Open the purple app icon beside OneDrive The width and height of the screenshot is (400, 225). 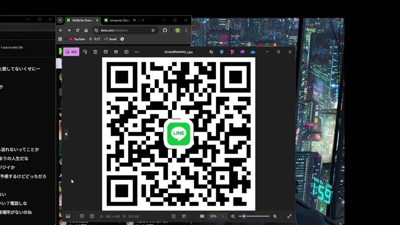242,52
